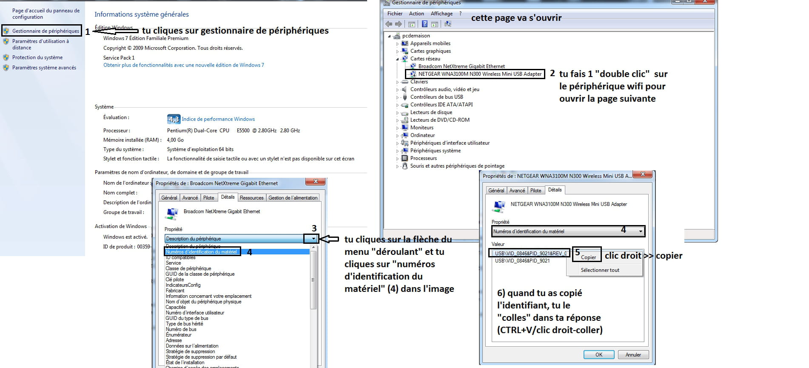Switch to Pilote tab in NETGEAR properties

point(536,191)
